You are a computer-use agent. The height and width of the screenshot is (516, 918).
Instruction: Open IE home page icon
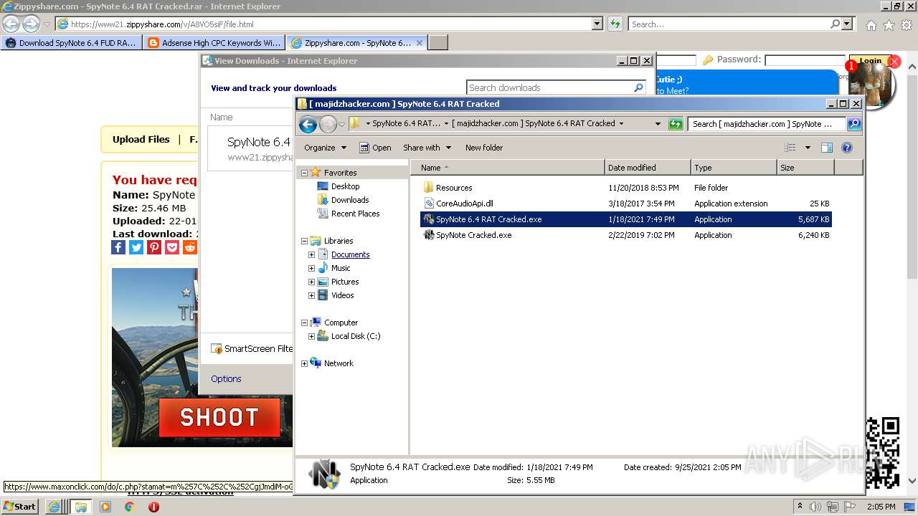pos(871,25)
